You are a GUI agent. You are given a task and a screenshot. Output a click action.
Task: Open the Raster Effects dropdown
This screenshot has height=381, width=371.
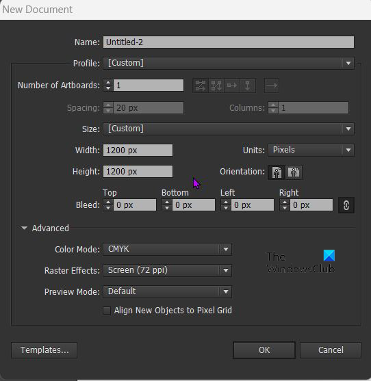tap(167, 270)
